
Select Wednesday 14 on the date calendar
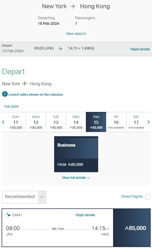pyautogui.click(x=76, y=122)
